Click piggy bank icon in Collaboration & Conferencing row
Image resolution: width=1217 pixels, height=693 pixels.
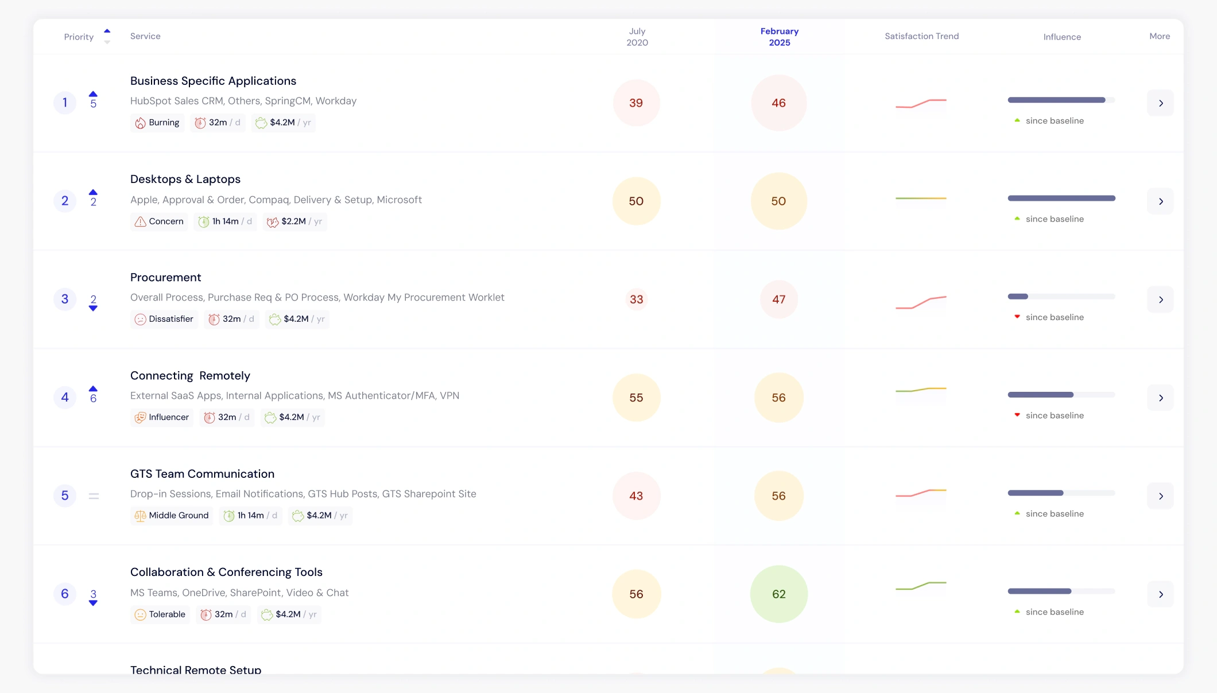pyautogui.click(x=267, y=614)
